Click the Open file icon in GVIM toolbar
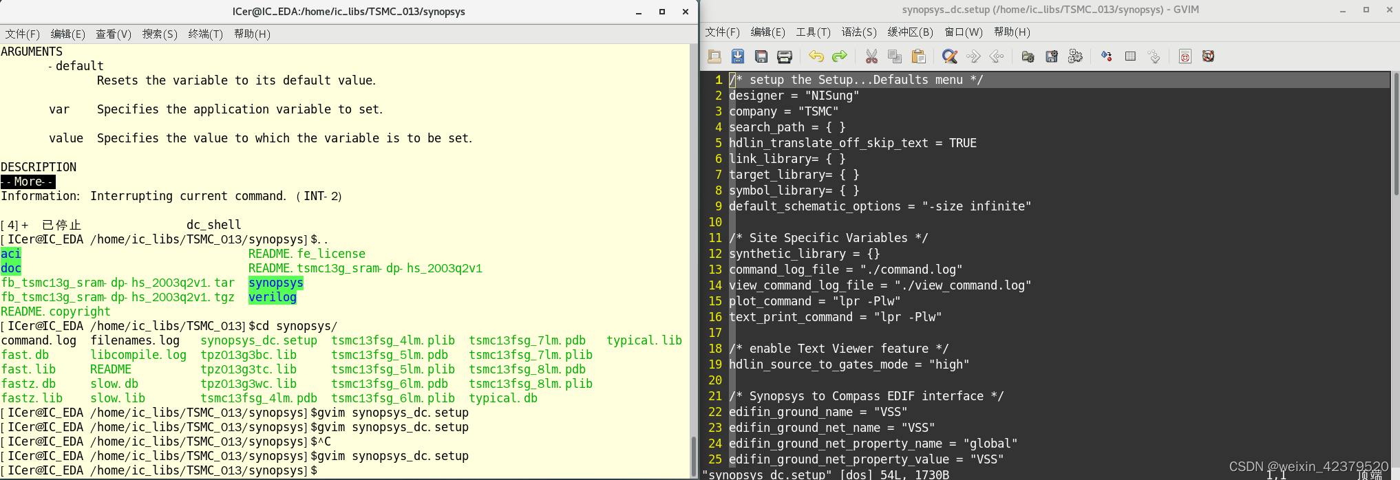1400x480 pixels. click(714, 56)
